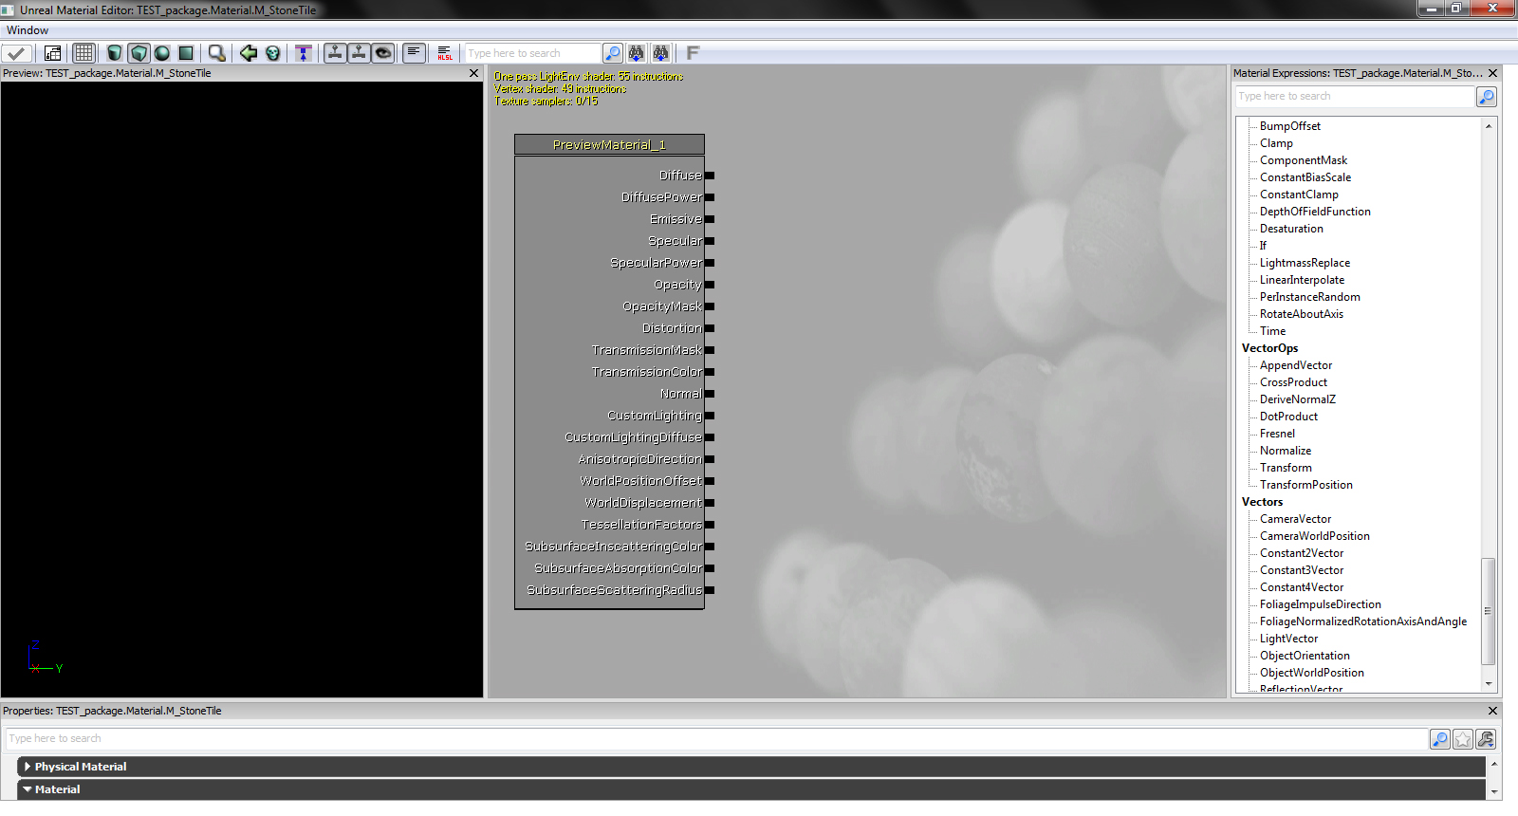Click the Properties panel scroll-down arrow

[x=1494, y=791]
